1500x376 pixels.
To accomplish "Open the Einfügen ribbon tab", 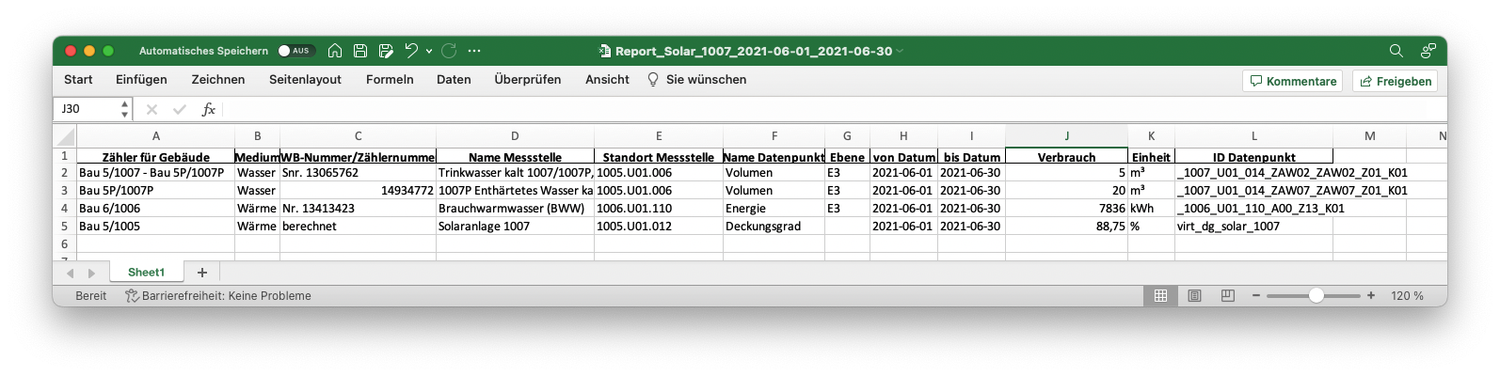I will click(141, 80).
